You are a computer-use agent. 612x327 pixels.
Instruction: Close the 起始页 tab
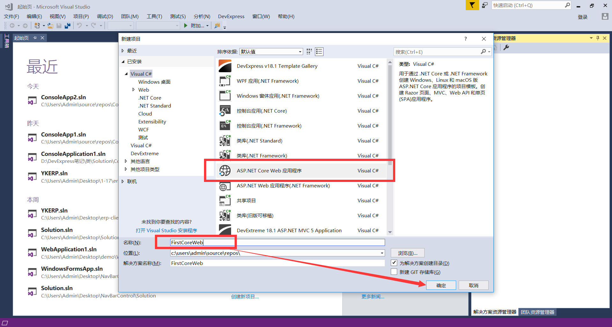(42, 38)
